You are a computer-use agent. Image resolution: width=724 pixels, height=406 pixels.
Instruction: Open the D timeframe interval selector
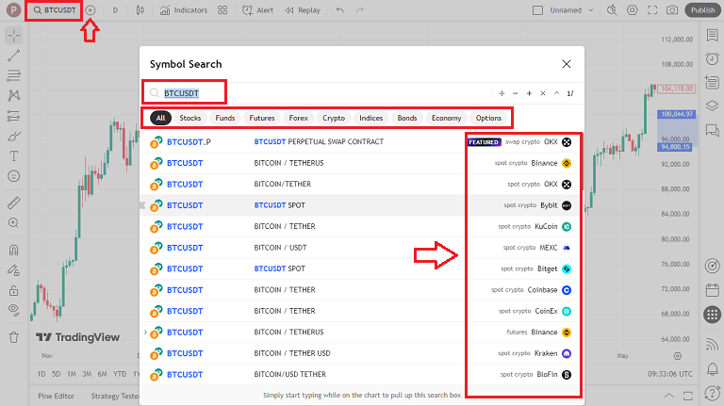(x=115, y=10)
